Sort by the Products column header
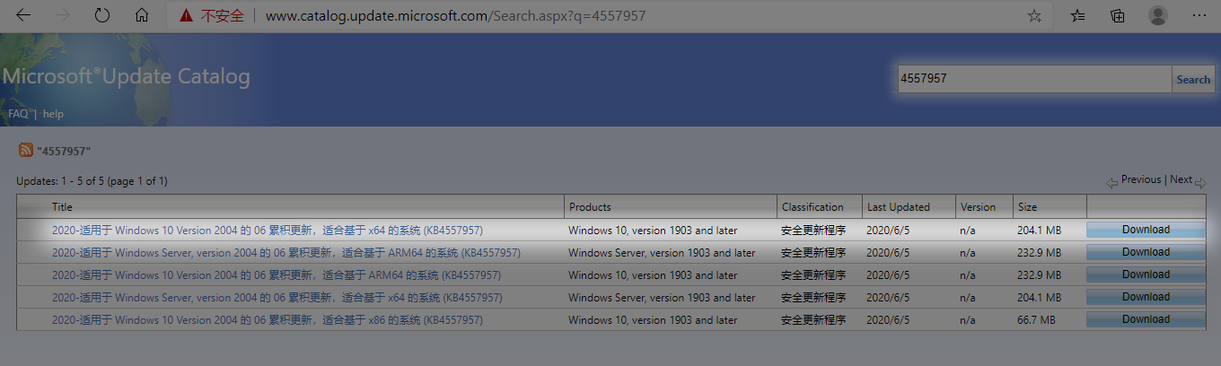This screenshot has height=366, width=1221. click(590, 207)
